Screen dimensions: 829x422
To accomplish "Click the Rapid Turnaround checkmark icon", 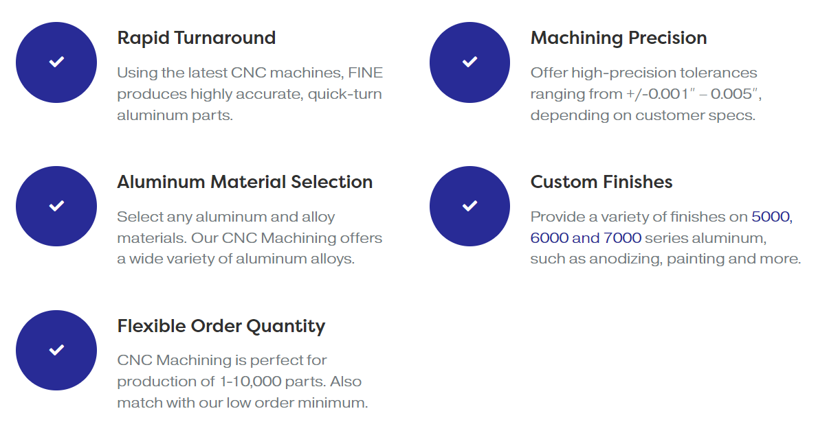I will (56, 62).
